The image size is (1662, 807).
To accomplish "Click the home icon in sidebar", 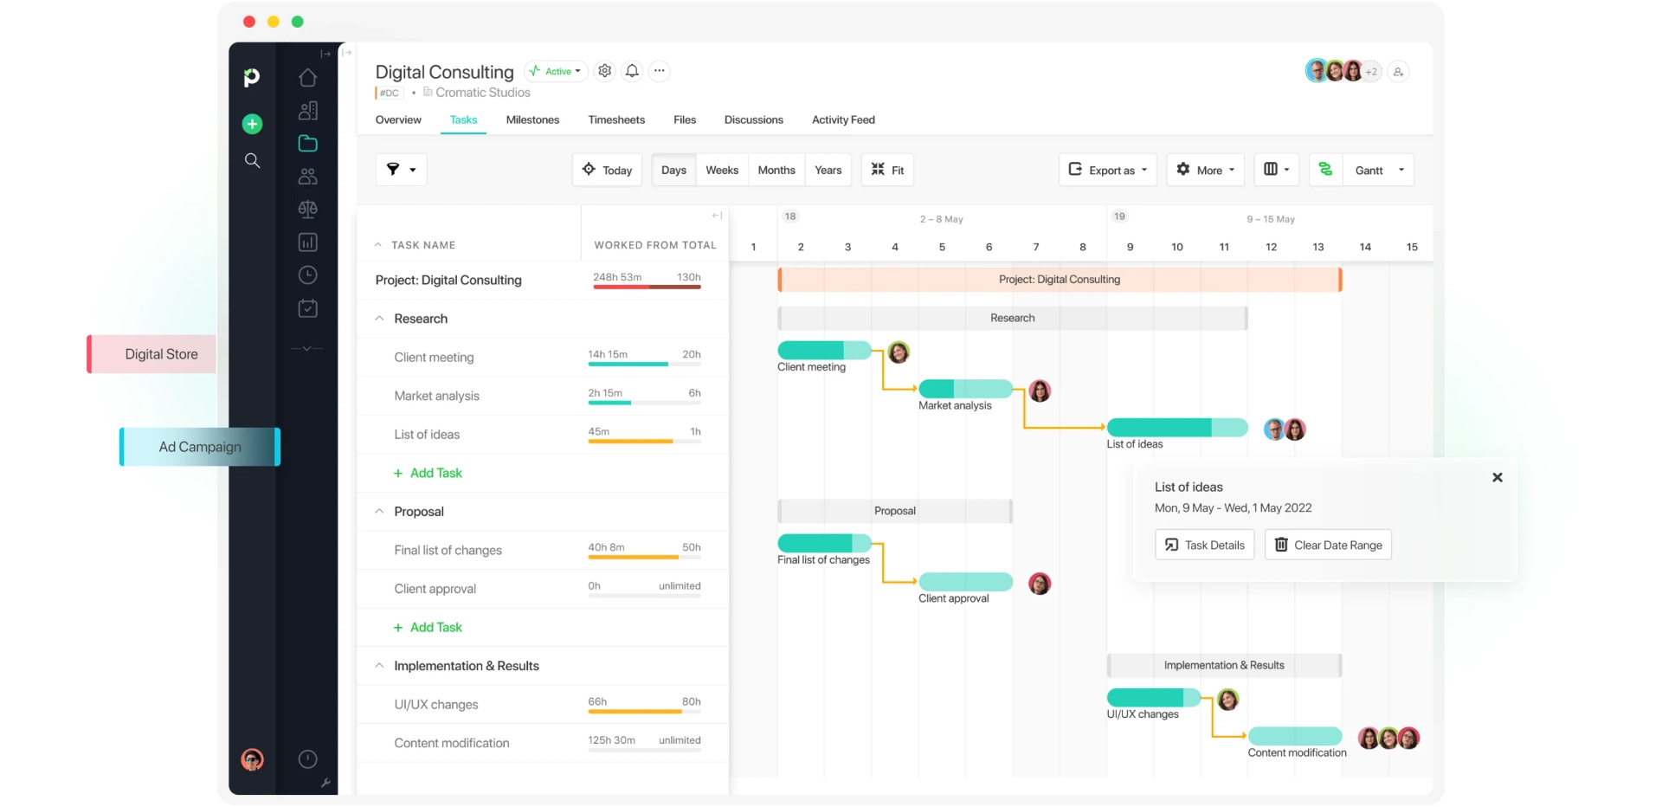I will [307, 78].
